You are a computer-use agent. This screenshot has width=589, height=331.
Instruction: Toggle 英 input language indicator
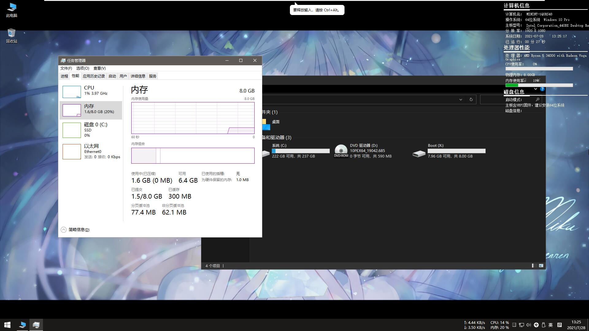click(551, 325)
